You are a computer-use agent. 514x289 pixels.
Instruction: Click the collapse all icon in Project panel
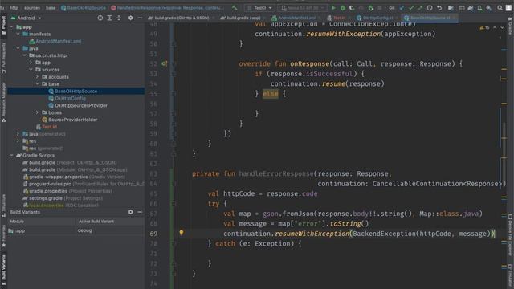(x=119, y=18)
